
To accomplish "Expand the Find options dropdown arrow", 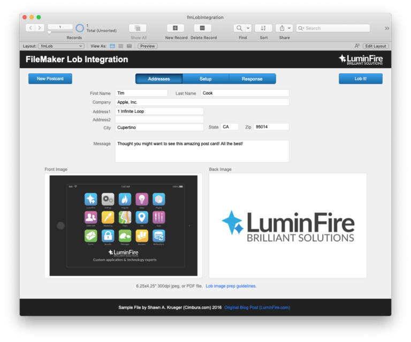I will click(248, 28).
